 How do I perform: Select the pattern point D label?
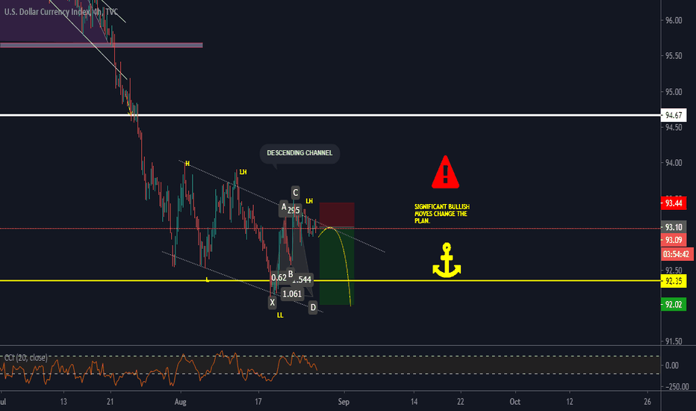(x=313, y=307)
